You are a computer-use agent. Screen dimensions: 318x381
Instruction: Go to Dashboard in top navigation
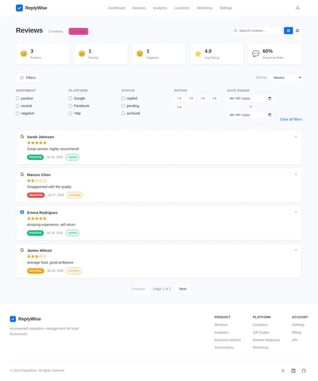point(117,8)
